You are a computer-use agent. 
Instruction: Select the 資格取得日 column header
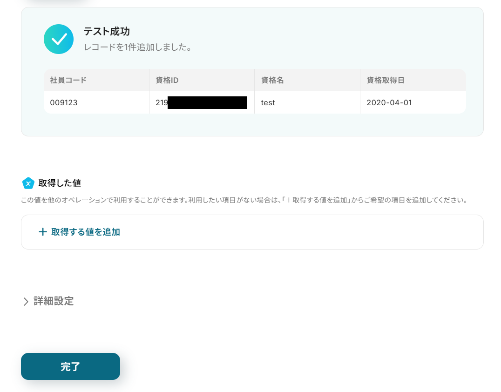pyautogui.click(x=413, y=80)
